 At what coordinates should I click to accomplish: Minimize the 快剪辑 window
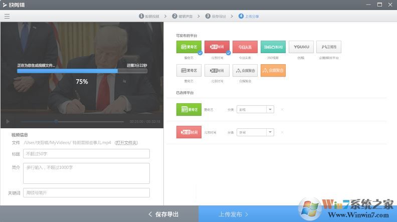(368, 5)
